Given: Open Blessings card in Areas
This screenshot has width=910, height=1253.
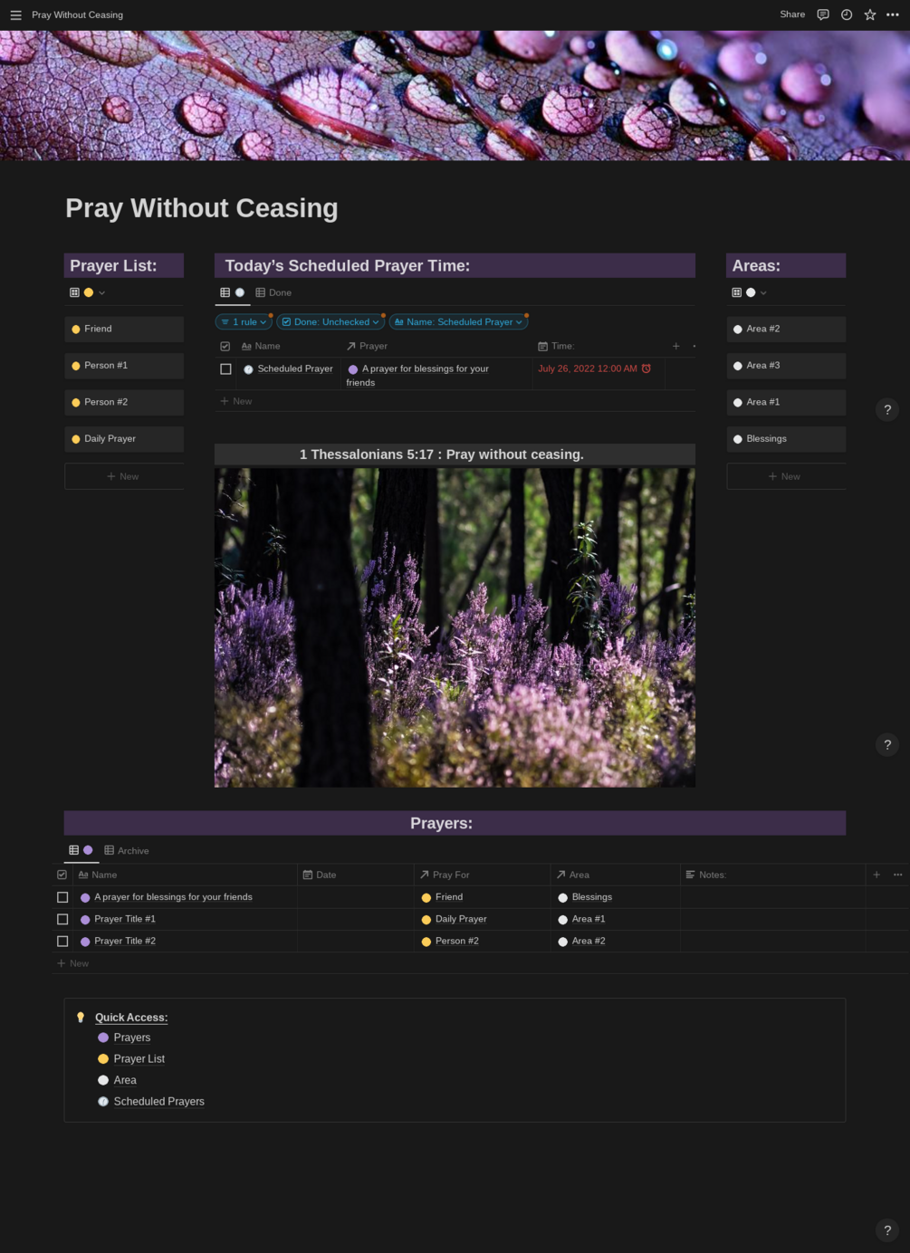Looking at the screenshot, I should [x=786, y=439].
